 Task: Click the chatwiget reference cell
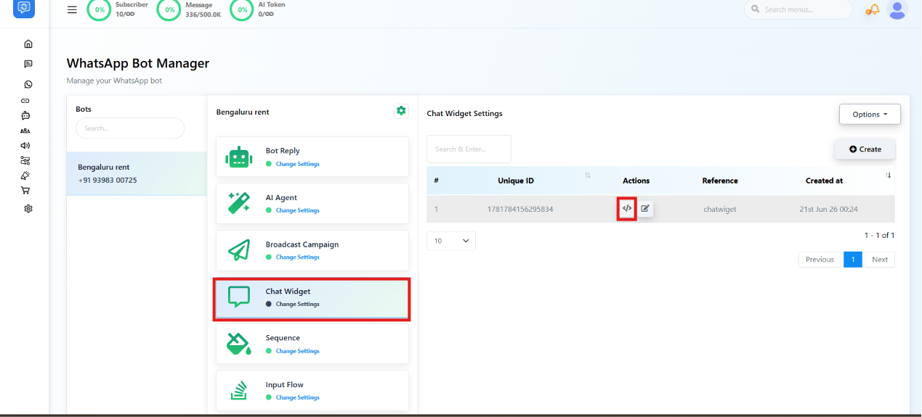[720, 209]
